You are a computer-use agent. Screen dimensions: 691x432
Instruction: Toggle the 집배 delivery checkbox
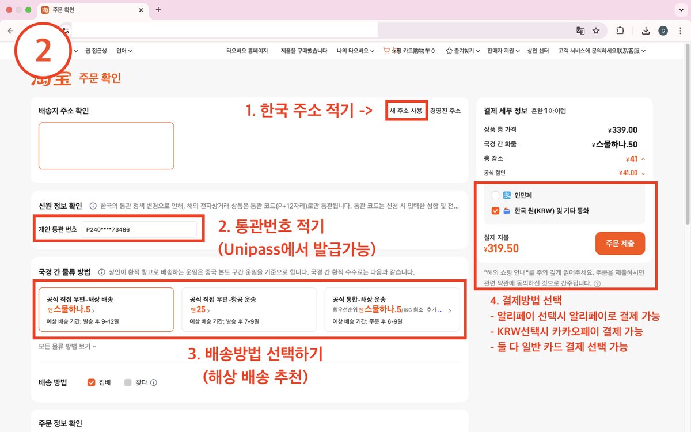click(90, 382)
